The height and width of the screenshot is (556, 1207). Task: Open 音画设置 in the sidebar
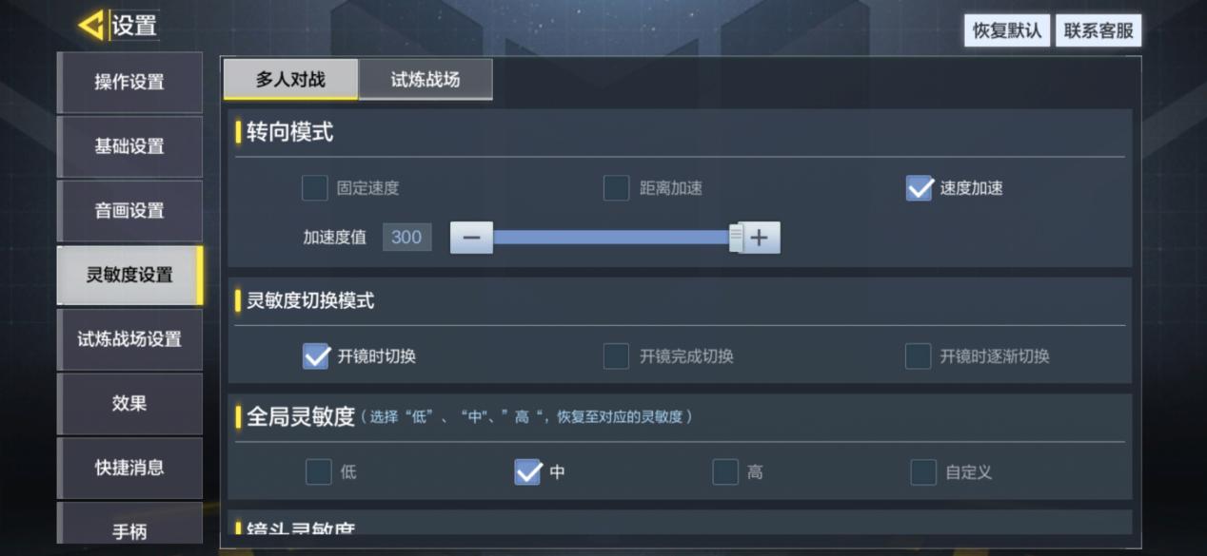coord(129,211)
